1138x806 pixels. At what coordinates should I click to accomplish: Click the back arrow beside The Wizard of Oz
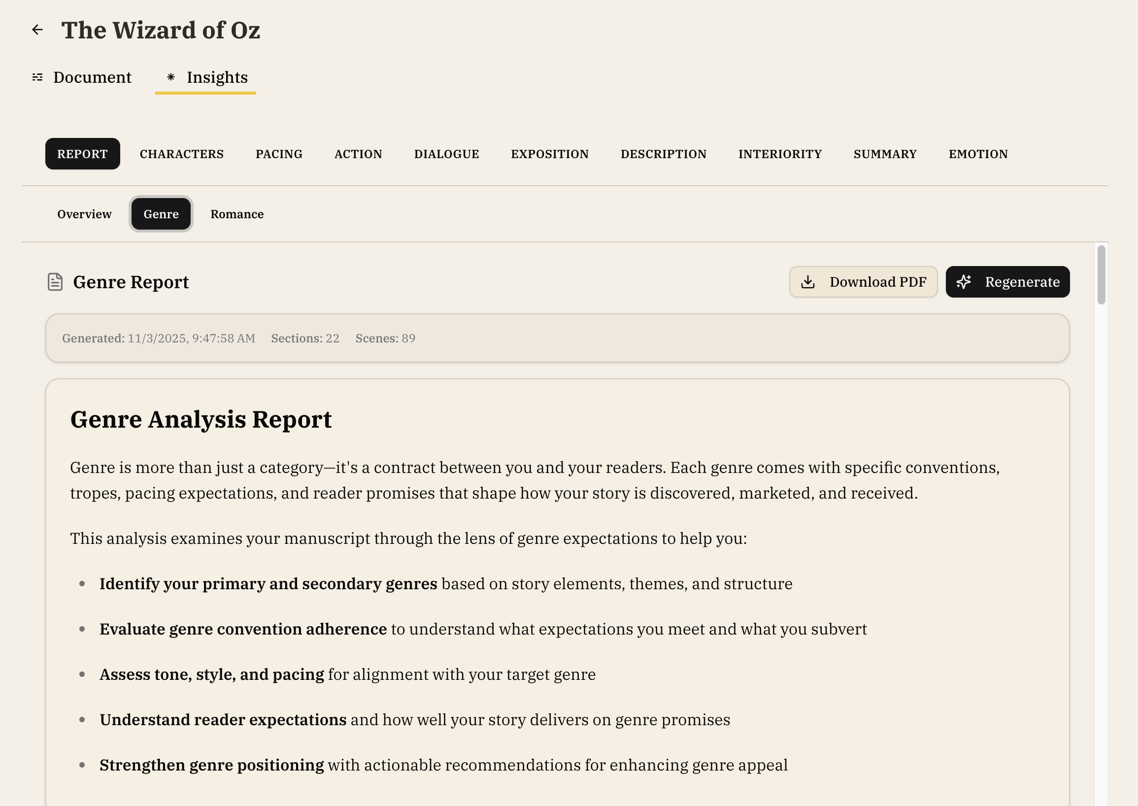[x=38, y=30]
